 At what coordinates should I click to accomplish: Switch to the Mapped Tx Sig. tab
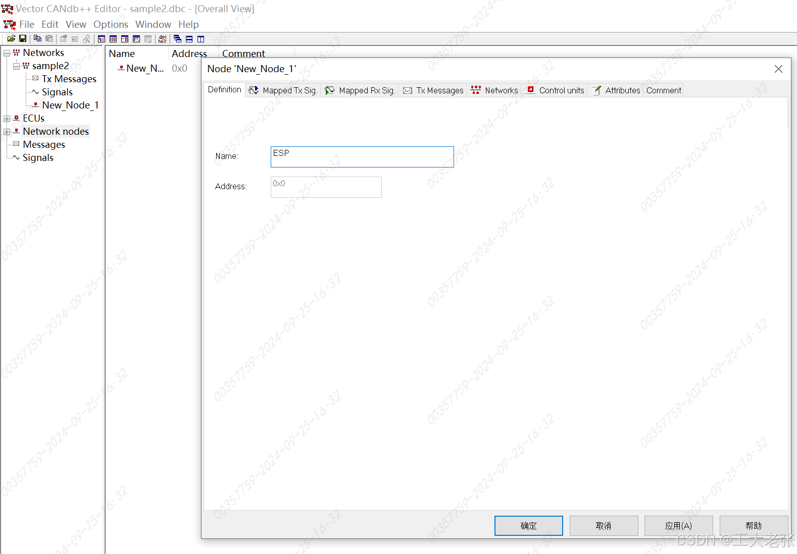[283, 90]
